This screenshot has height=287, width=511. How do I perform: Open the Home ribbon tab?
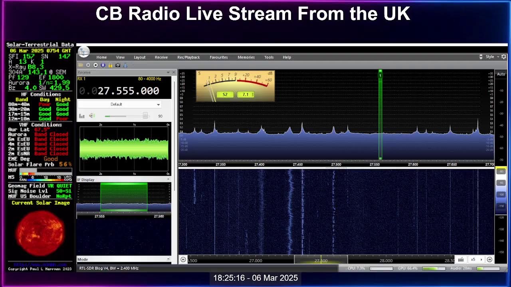click(x=101, y=57)
